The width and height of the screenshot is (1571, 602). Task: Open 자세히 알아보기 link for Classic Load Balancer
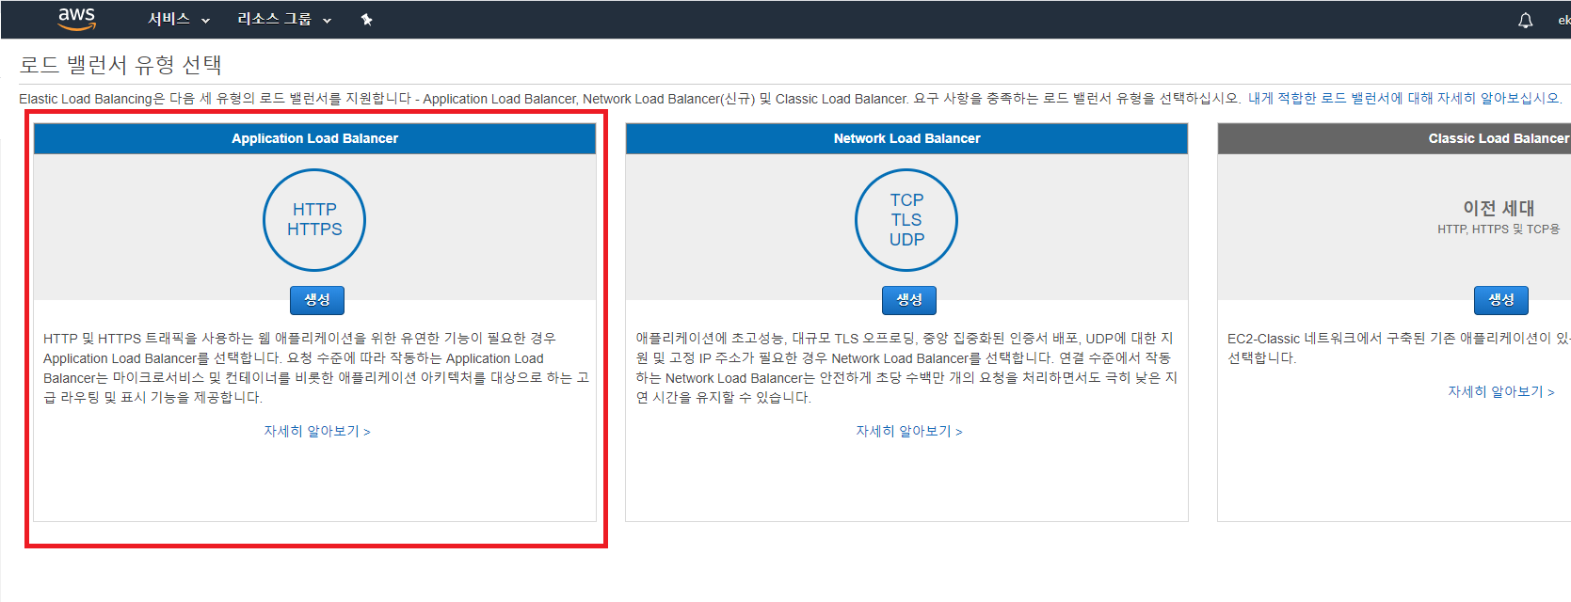(x=1501, y=391)
